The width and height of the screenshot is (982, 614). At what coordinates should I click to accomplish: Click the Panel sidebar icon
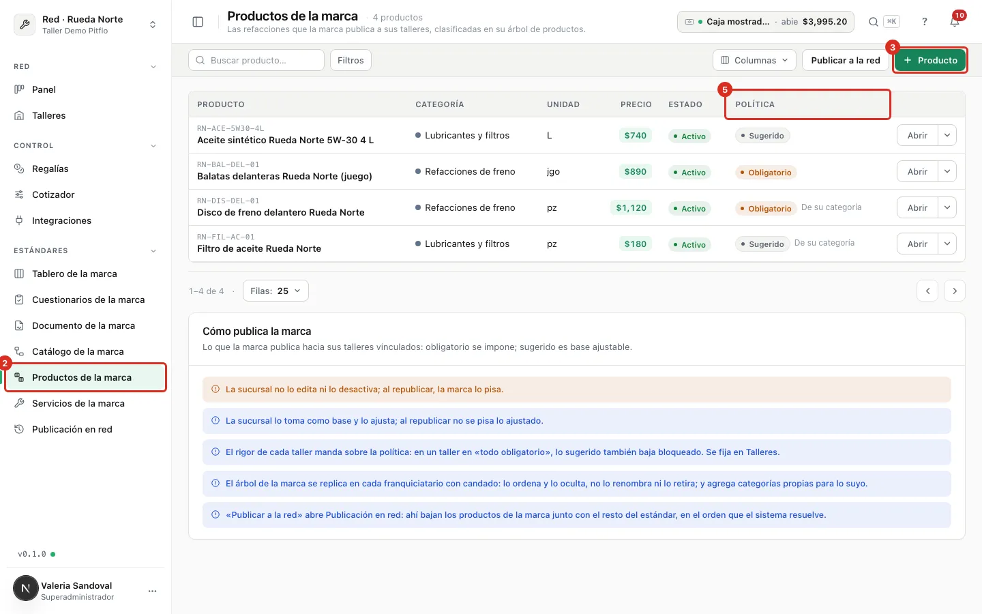(x=19, y=89)
